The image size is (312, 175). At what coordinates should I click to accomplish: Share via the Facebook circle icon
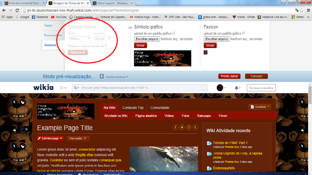click(175, 127)
